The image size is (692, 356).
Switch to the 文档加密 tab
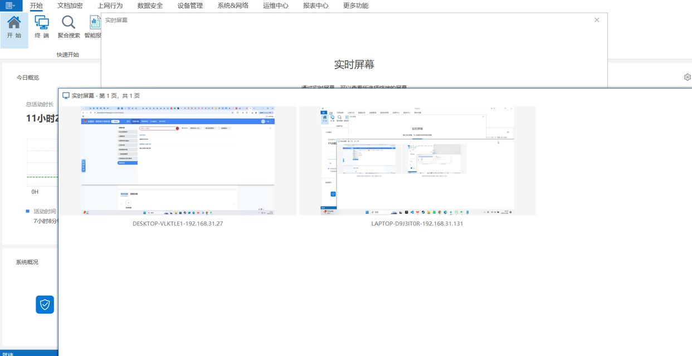(70, 6)
